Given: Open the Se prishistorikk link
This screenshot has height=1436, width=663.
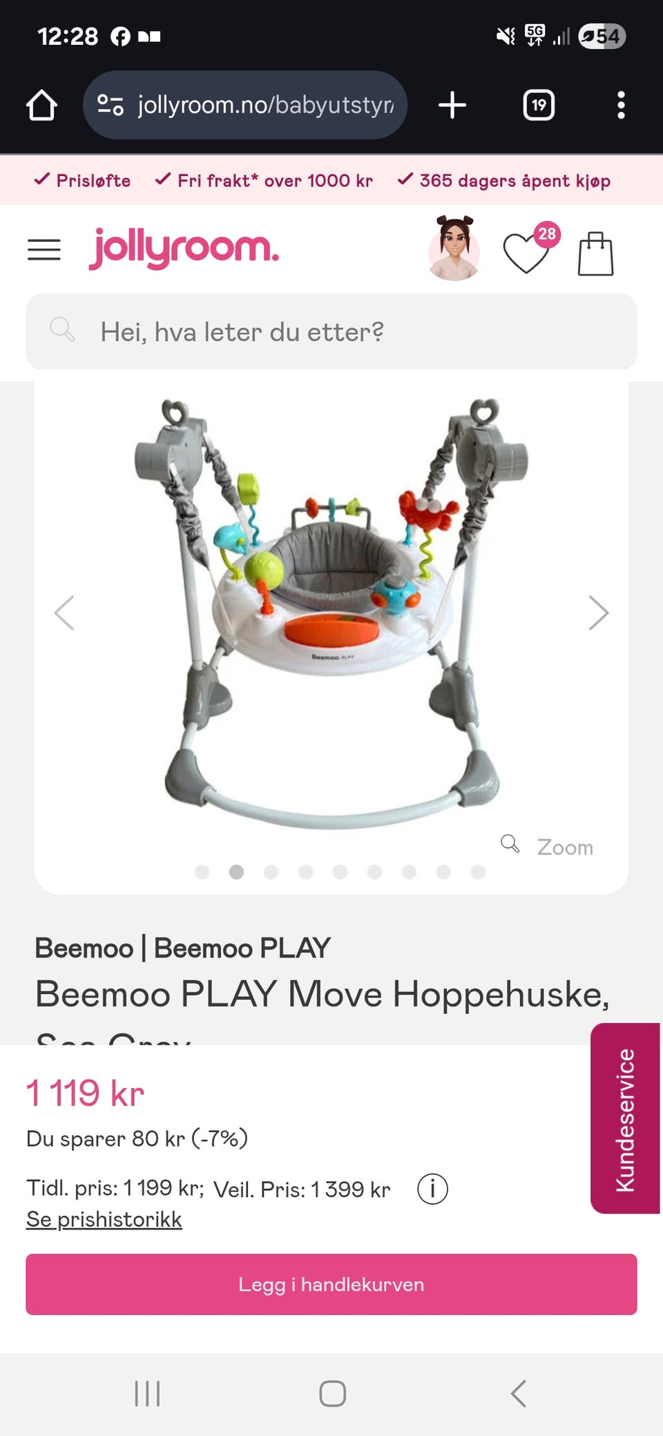Looking at the screenshot, I should pyautogui.click(x=104, y=1219).
